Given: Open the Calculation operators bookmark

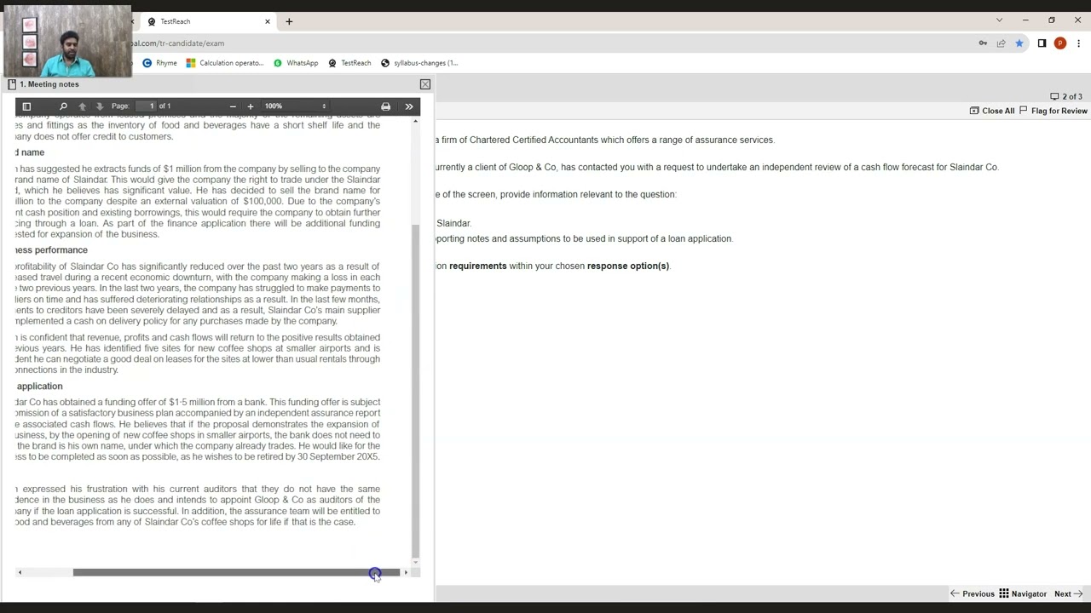Looking at the screenshot, I should (225, 63).
